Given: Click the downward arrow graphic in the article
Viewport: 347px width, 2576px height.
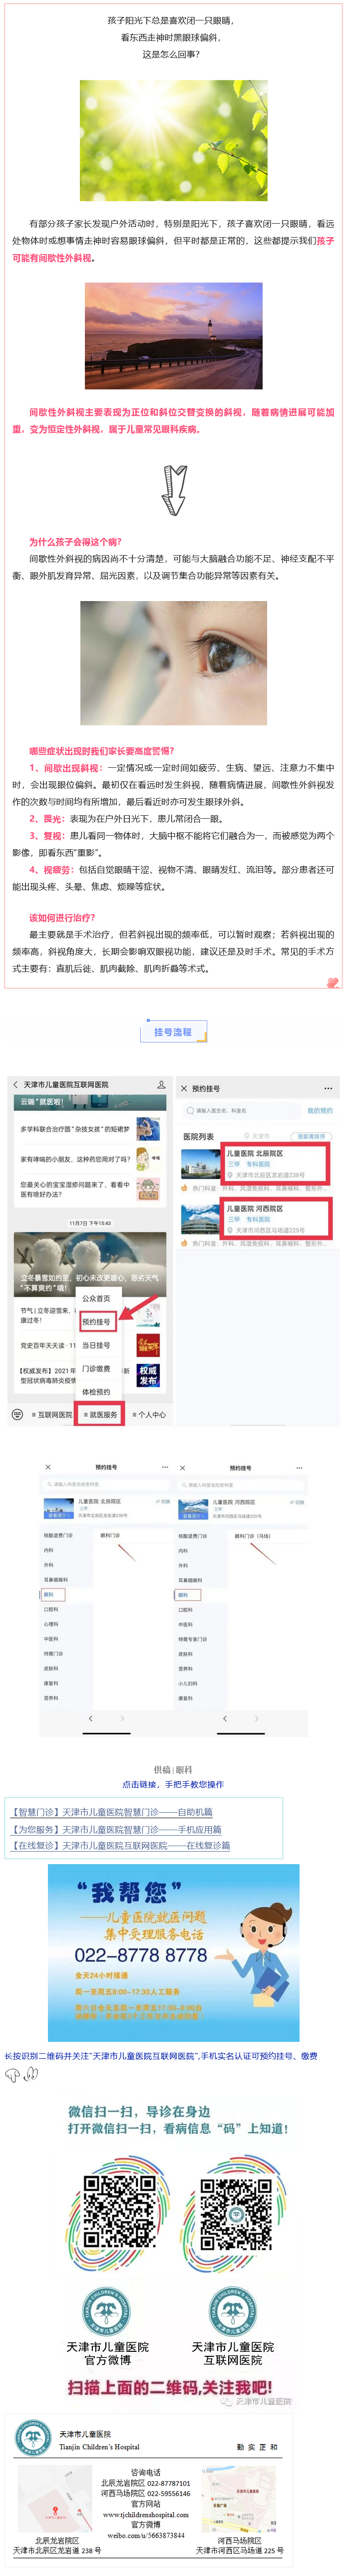Looking at the screenshot, I should (x=174, y=490).
